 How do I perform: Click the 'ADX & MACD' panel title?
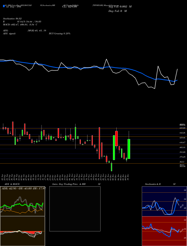(12, 184)
